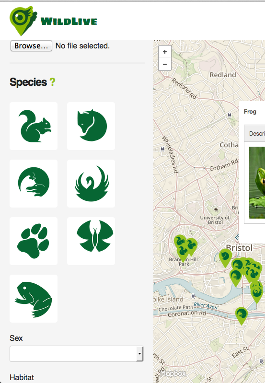This screenshot has width=265, height=383.
Task: Click the Brandon Hill Park map label
Action: click(183, 262)
